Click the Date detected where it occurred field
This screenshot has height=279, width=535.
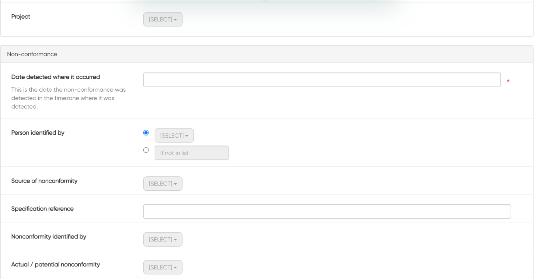pyautogui.click(x=322, y=80)
